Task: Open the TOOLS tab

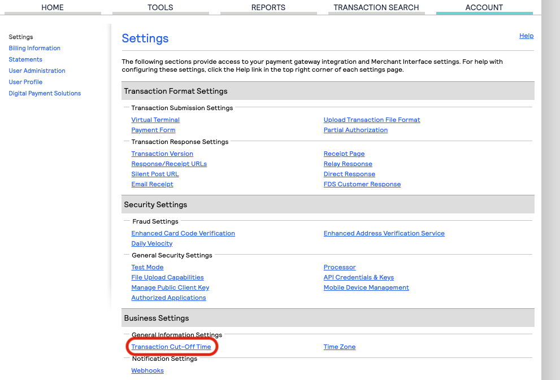Action: [x=160, y=7]
